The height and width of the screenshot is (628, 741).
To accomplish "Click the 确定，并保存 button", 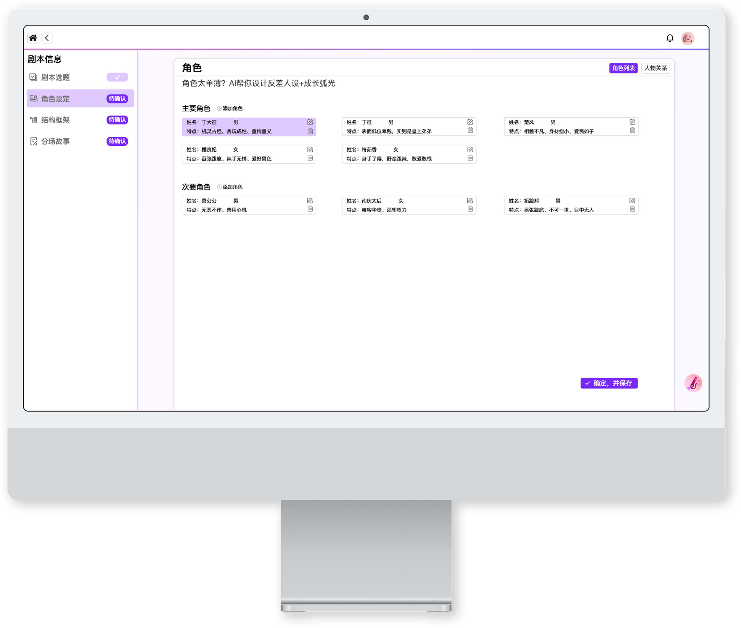I will 609,383.
